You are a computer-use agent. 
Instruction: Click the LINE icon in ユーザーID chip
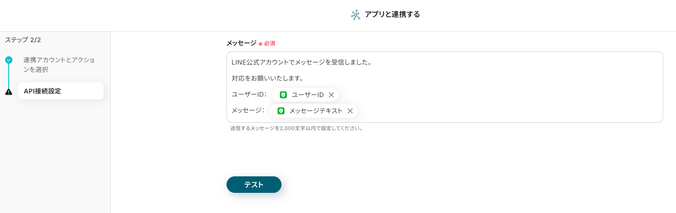pos(283,95)
